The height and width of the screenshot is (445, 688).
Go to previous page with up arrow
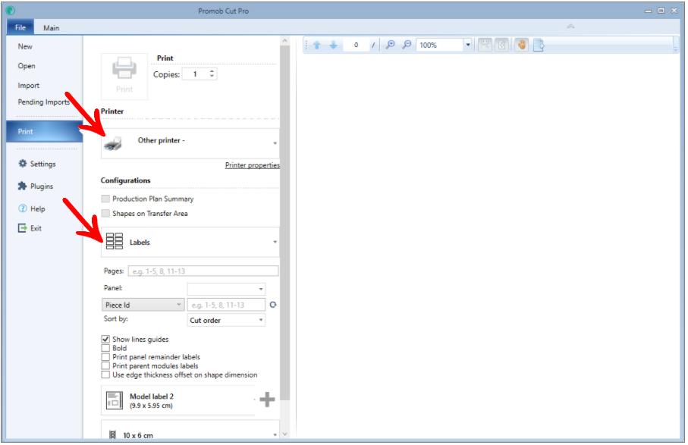click(317, 45)
